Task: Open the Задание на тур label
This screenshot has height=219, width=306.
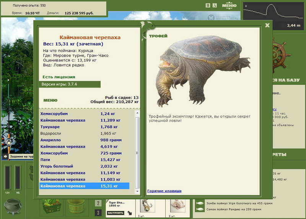Action: [21, 156]
